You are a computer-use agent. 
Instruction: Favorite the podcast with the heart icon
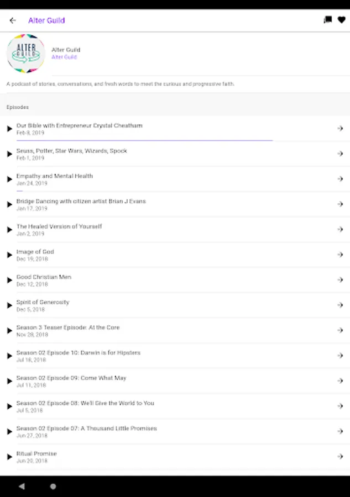click(341, 20)
